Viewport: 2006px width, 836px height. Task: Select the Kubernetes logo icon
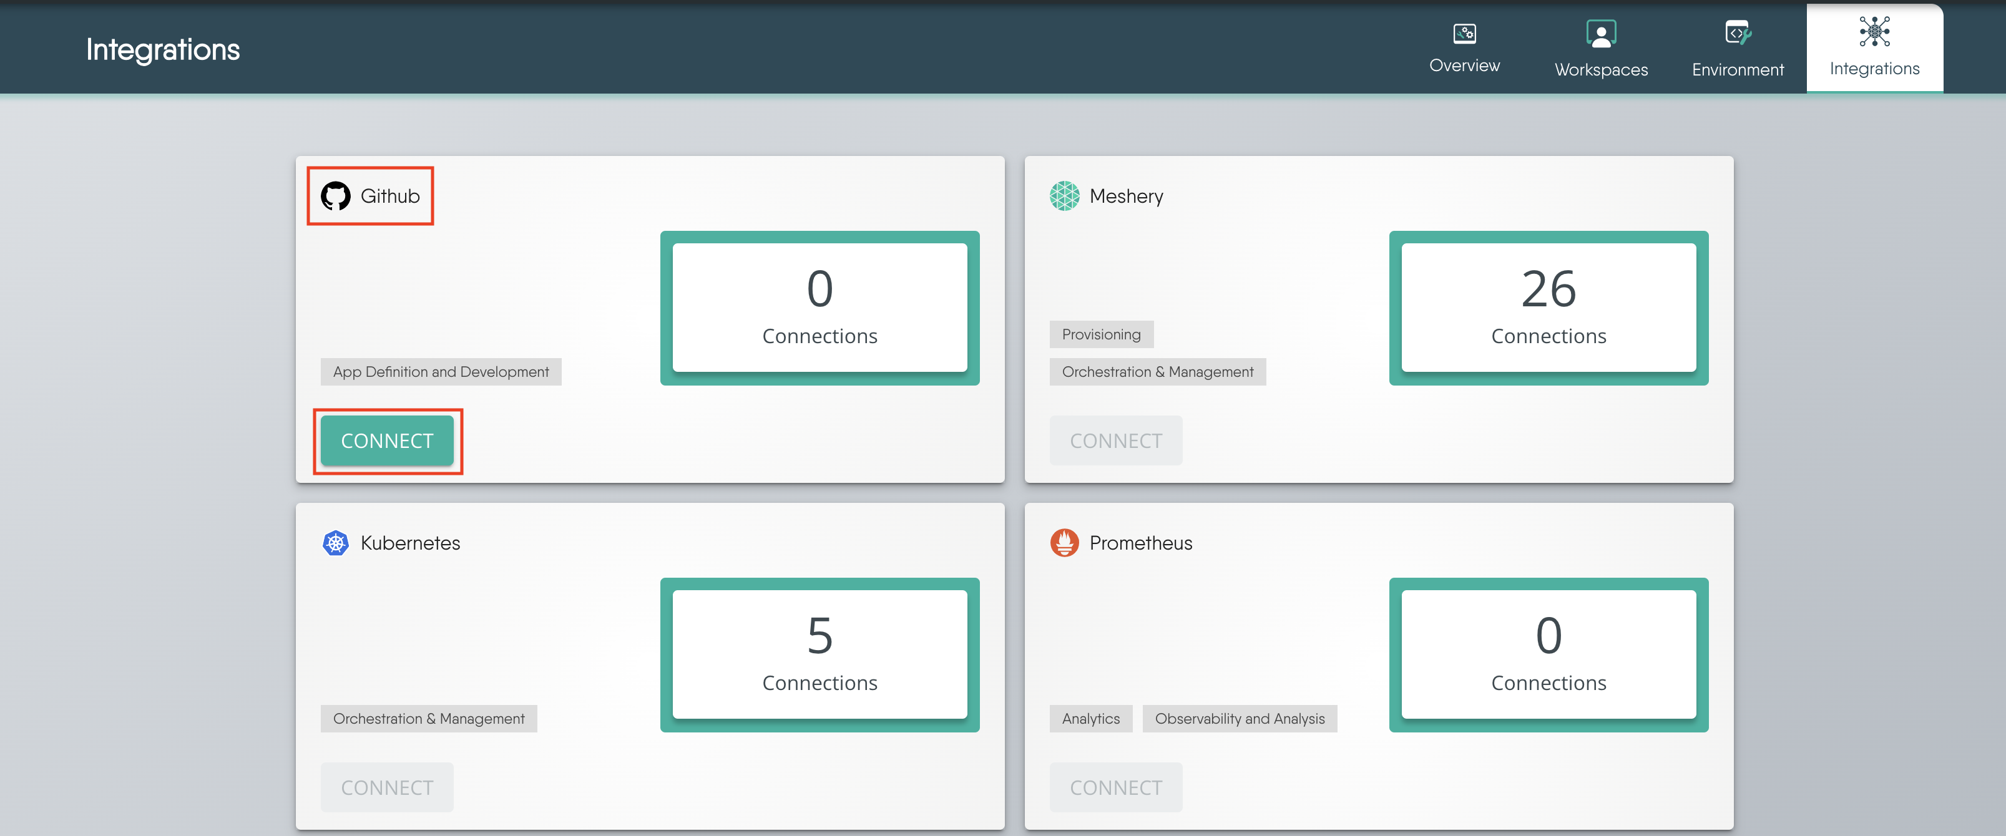pos(337,543)
